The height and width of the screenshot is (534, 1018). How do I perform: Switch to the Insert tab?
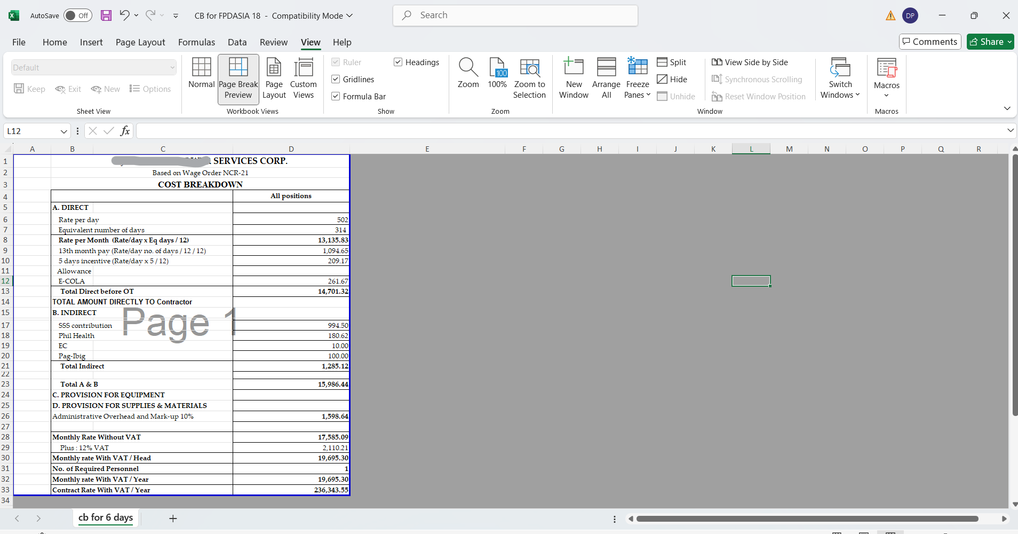point(91,42)
